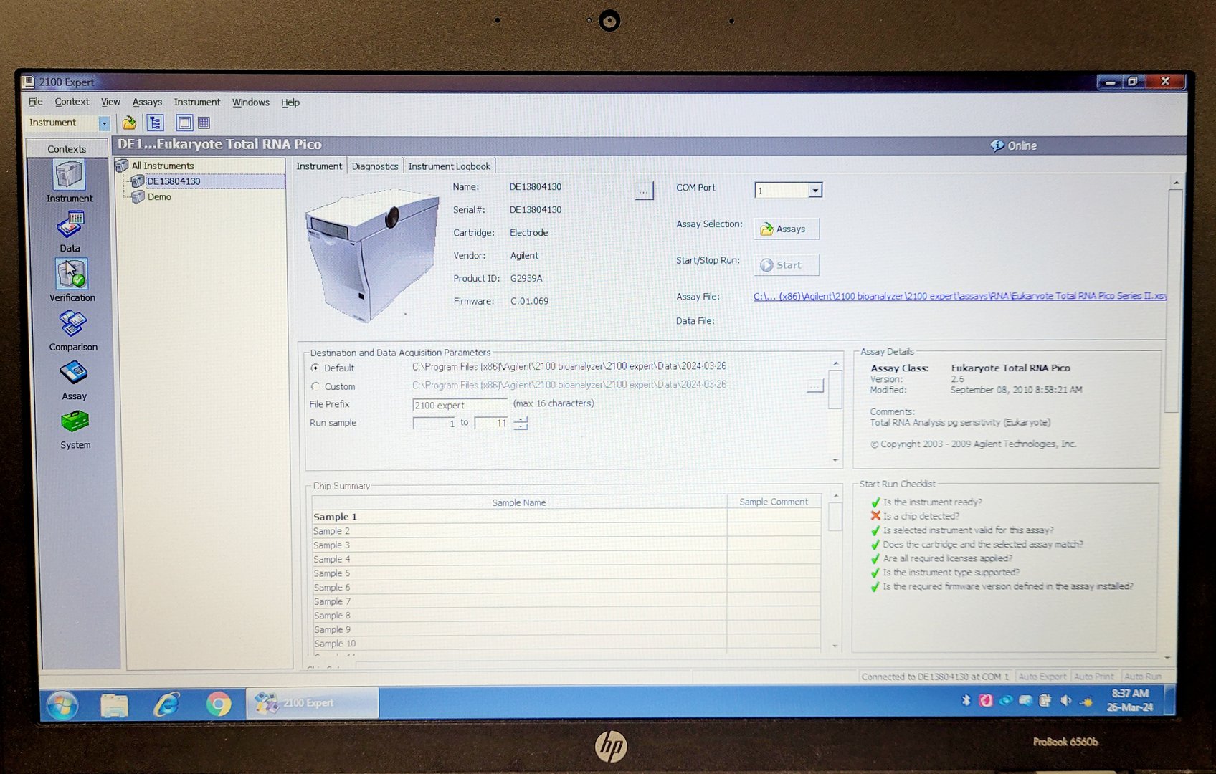Image resolution: width=1216 pixels, height=774 pixels.
Task: Click the tree view toolbar icon
Action: tap(155, 122)
